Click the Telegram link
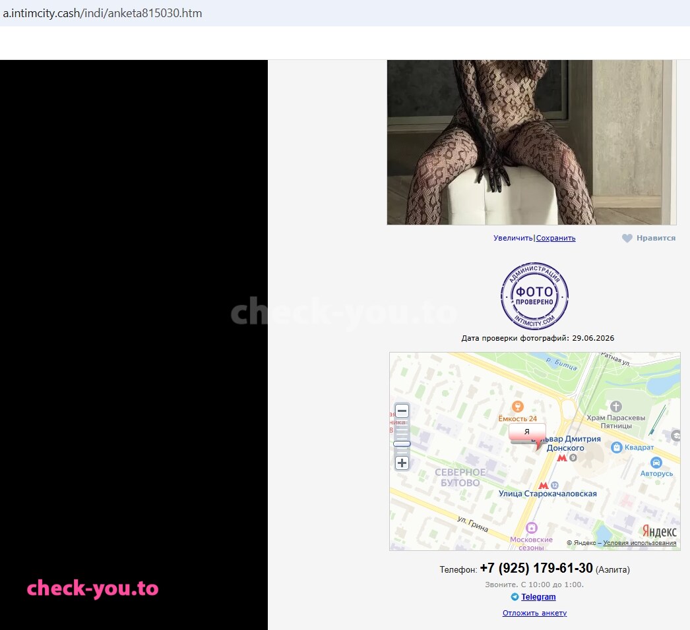This screenshot has width=690, height=630. point(538,596)
